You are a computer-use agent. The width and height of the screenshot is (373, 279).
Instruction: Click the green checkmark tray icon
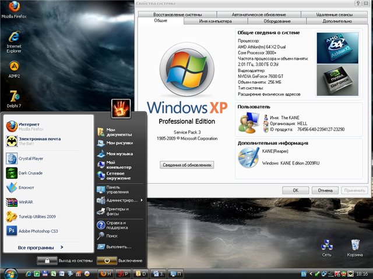(x=317, y=274)
